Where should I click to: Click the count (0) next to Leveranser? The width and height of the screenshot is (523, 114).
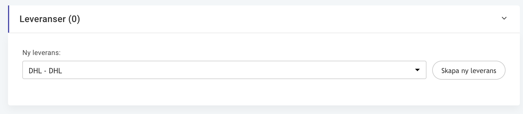(x=74, y=19)
